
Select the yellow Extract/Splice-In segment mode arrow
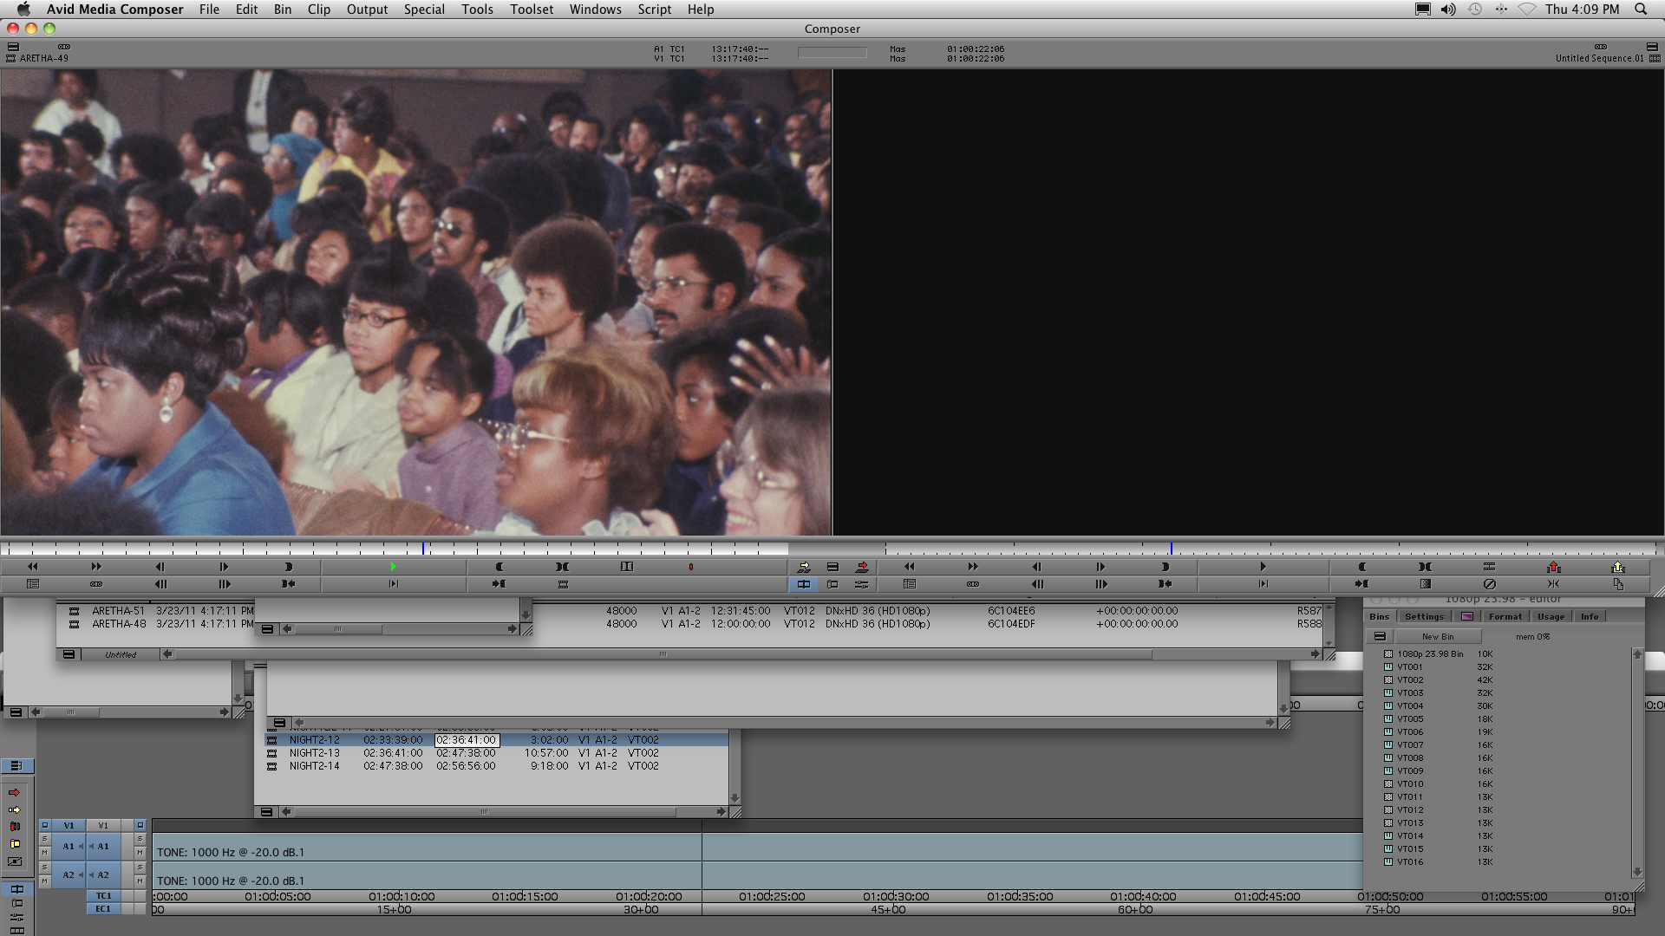(14, 810)
